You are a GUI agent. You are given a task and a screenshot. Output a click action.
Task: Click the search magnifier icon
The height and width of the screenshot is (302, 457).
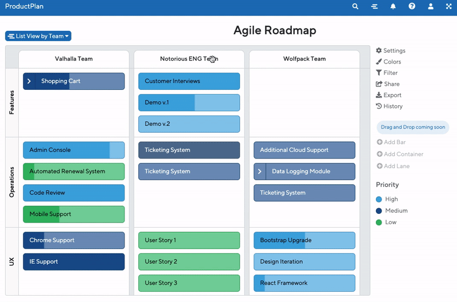coord(355,6)
